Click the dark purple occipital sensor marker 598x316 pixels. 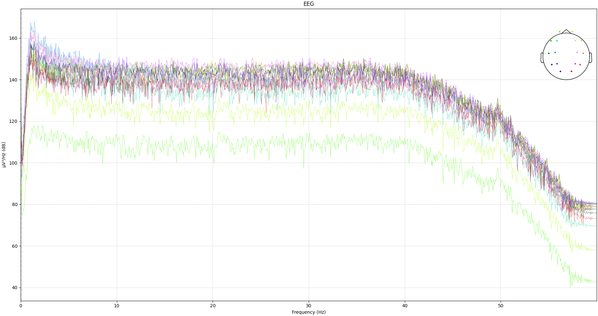click(560, 71)
